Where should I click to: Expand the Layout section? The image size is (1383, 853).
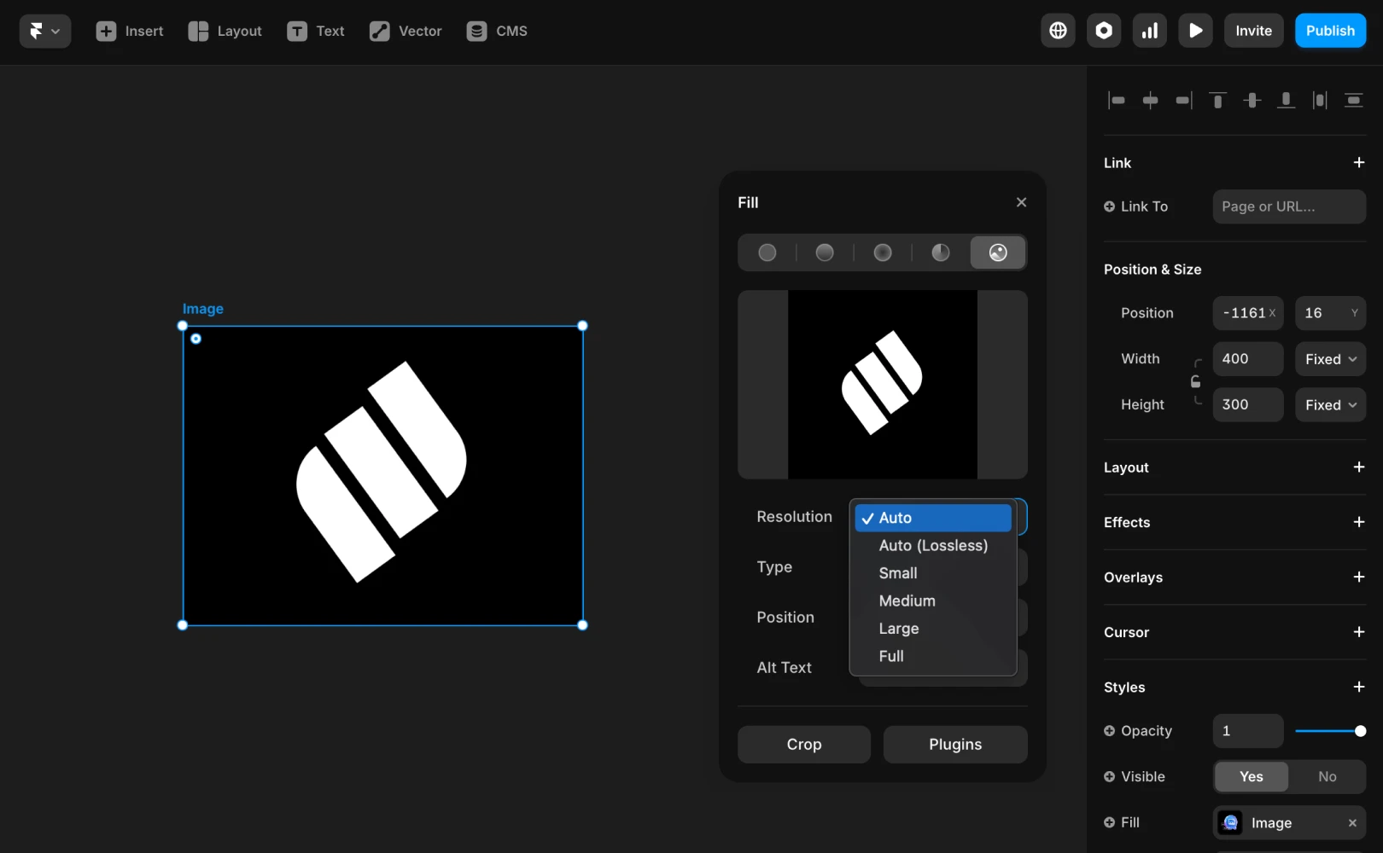click(1359, 467)
